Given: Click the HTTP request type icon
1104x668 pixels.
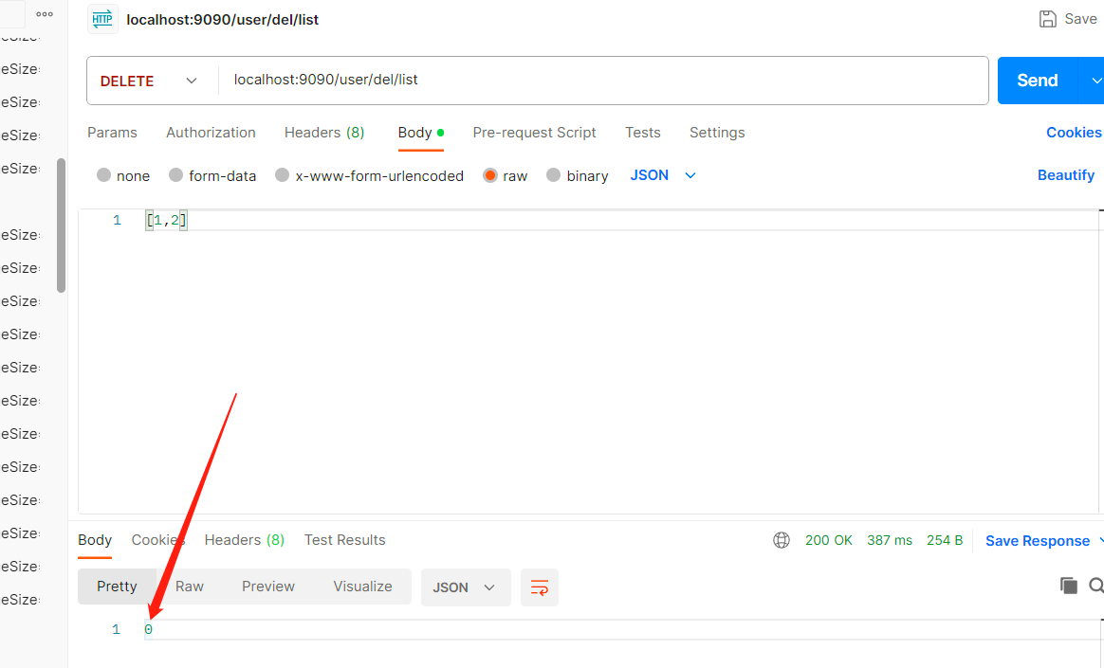Looking at the screenshot, I should pos(102,19).
